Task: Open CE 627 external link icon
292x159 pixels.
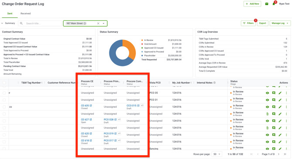Action: click(x=91, y=119)
